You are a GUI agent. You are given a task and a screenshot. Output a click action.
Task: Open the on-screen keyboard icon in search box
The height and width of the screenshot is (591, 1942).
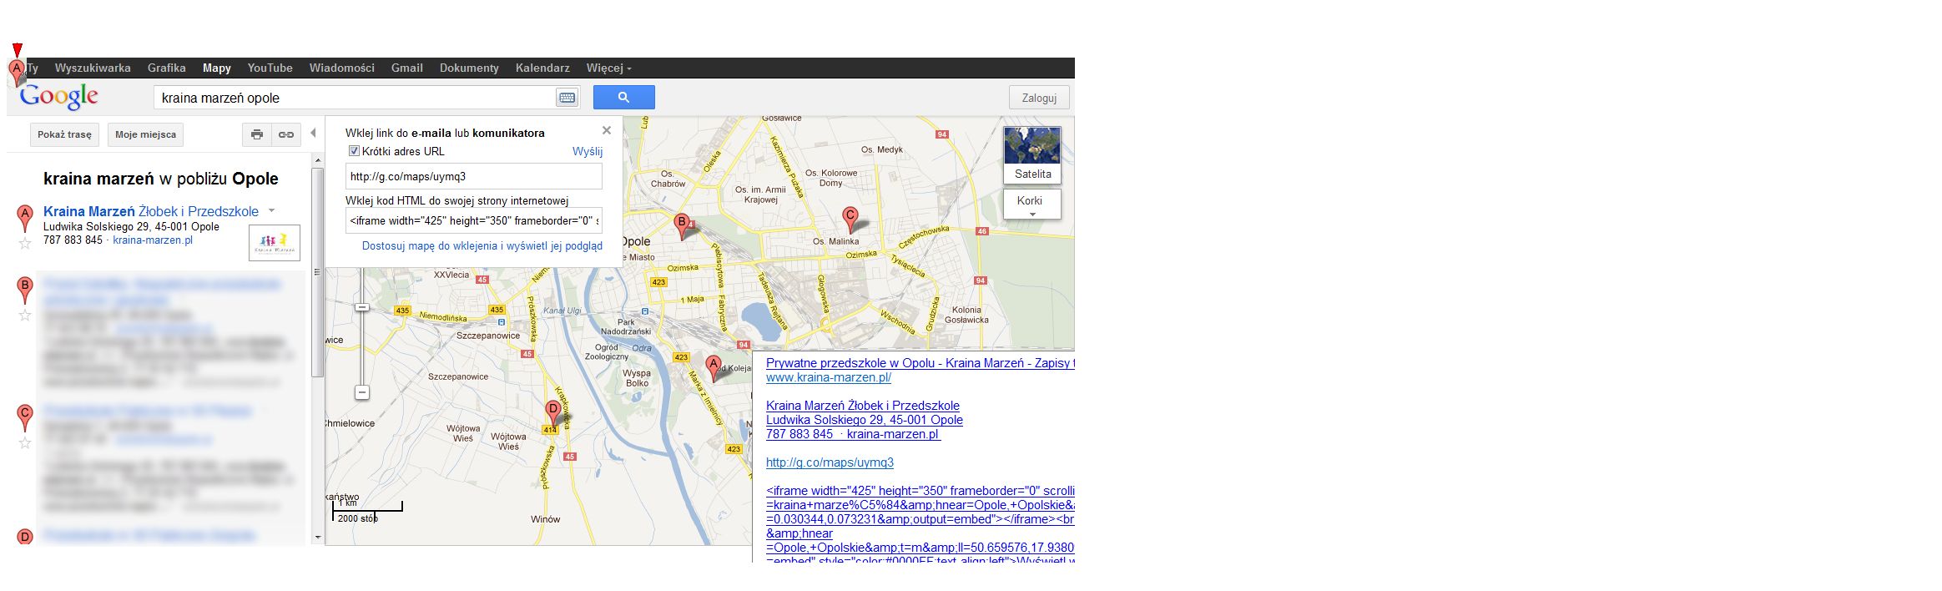tap(567, 98)
